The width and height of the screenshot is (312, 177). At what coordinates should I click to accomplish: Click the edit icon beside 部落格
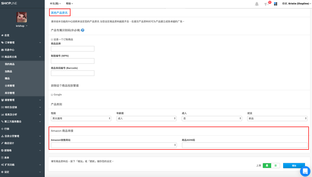pyautogui.click(x=2, y=150)
